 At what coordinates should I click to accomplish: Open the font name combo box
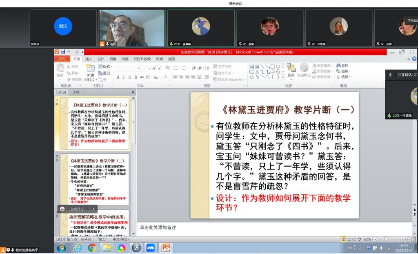(128, 68)
